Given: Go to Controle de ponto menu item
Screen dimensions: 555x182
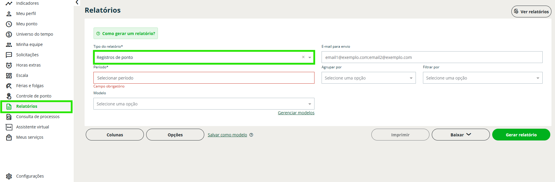Looking at the screenshot, I should coord(34,96).
